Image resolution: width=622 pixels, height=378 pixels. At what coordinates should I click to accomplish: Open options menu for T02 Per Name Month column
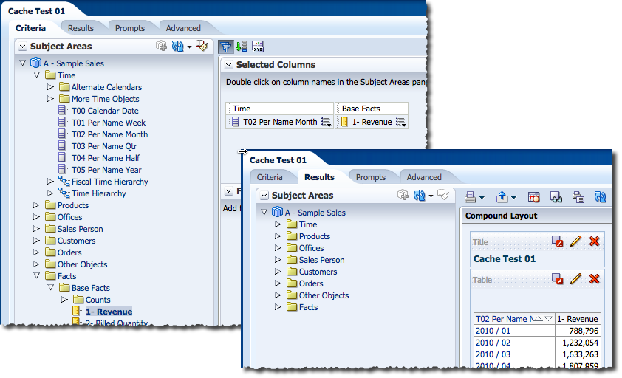pyautogui.click(x=326, y=123)
